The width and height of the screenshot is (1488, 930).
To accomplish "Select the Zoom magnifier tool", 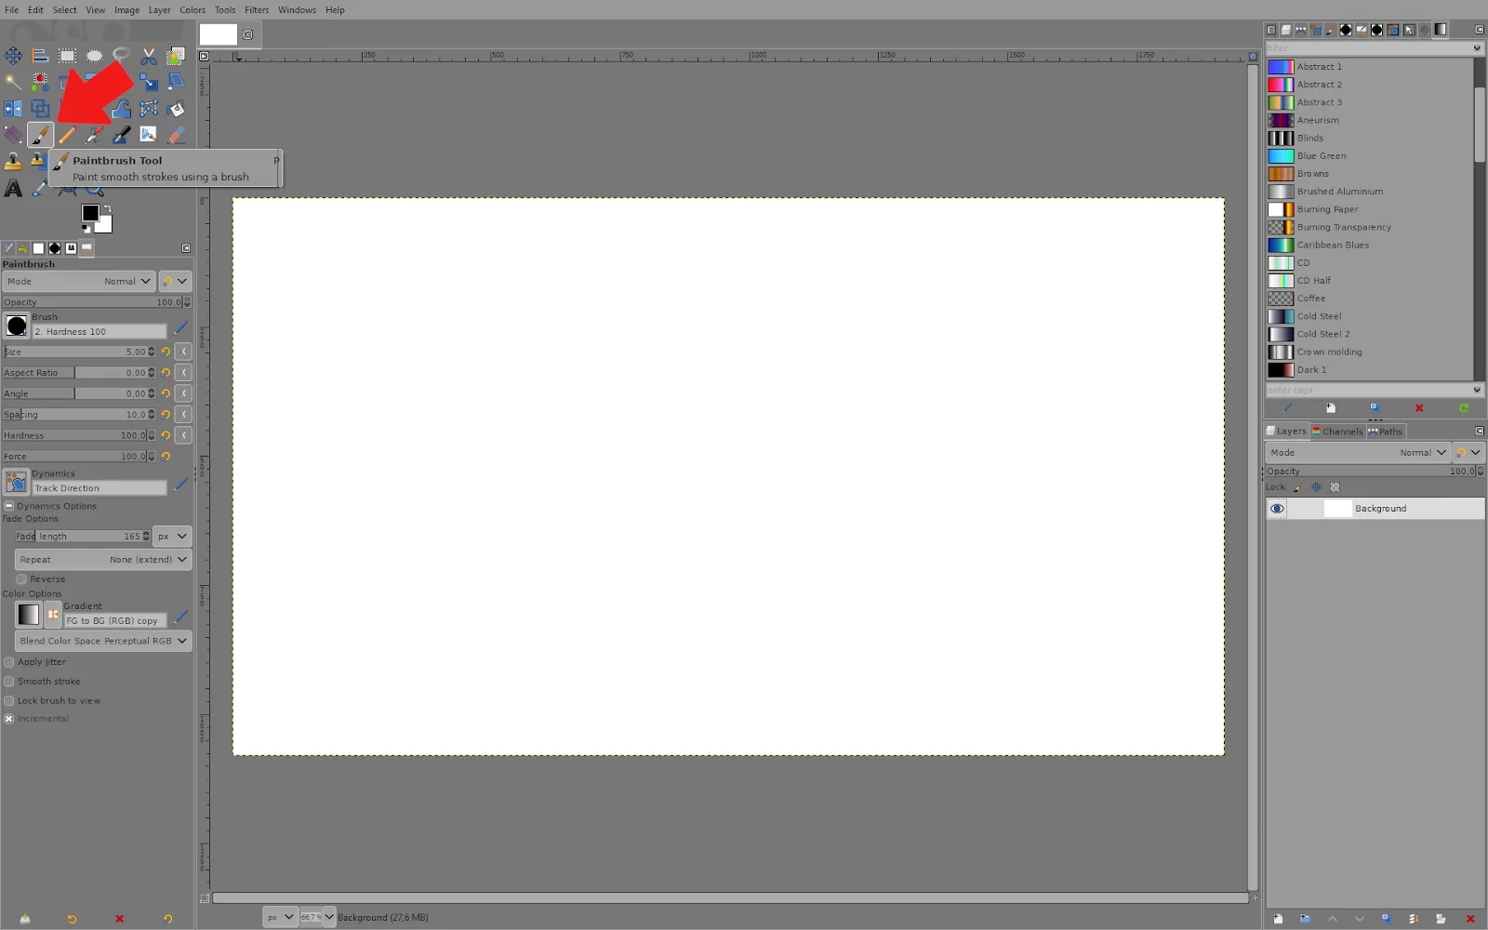I will [94, 191].
